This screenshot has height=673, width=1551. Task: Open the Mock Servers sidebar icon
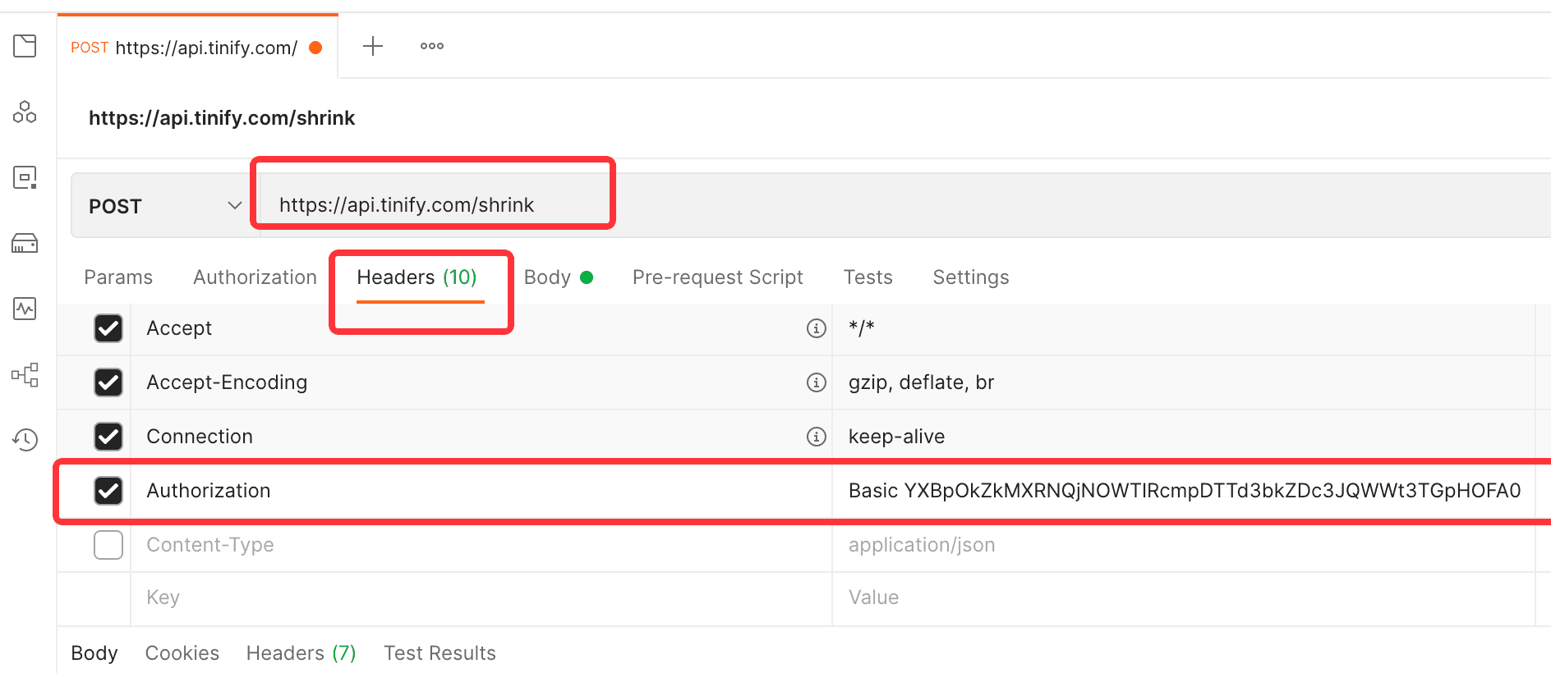pyautogui.click(x=25, y=243)
